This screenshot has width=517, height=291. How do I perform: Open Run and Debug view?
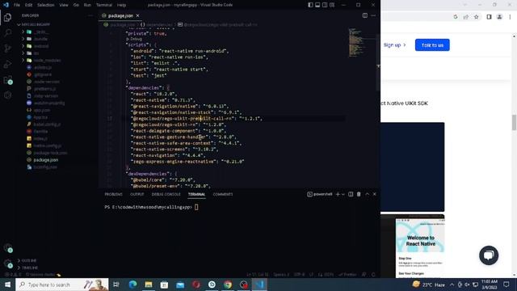coord(7,64)
